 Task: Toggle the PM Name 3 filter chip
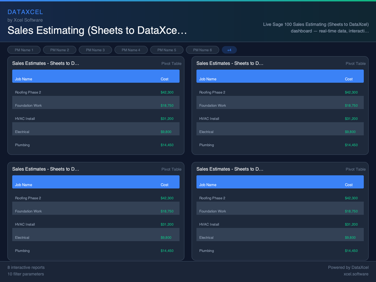pyautogui.click(x=95, y=50)
